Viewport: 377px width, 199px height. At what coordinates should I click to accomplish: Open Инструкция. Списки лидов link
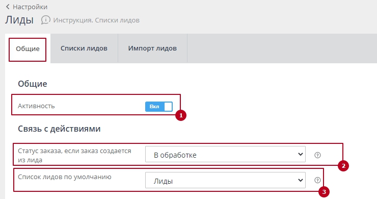point(96,20)
